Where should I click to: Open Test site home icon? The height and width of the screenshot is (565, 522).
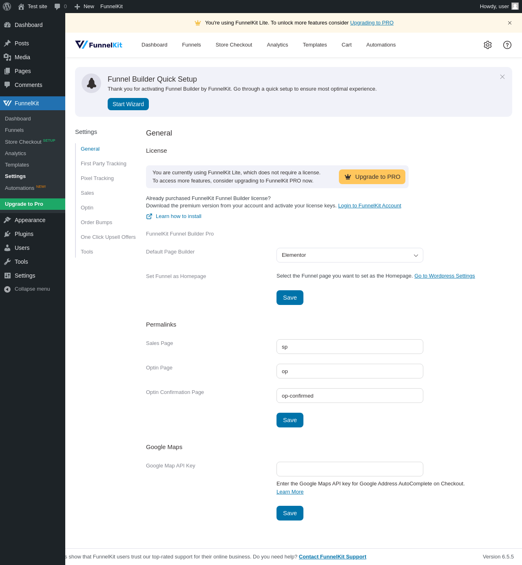tap(21, 7)
